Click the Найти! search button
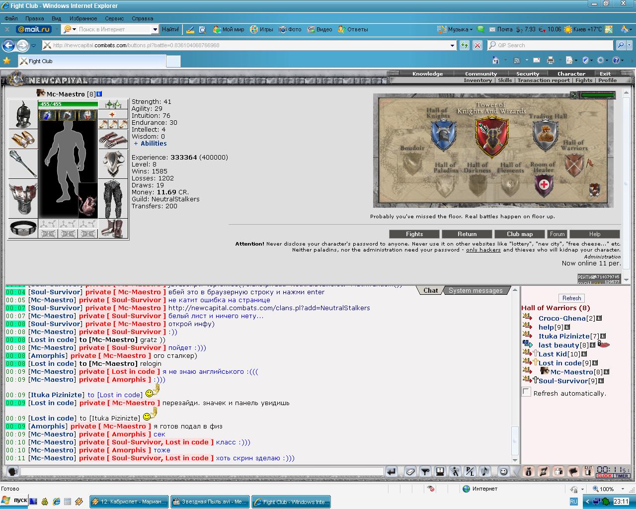 pos(170,29)
